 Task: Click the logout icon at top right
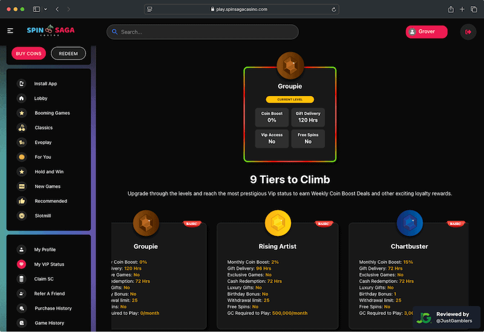[x=468, y=32]
